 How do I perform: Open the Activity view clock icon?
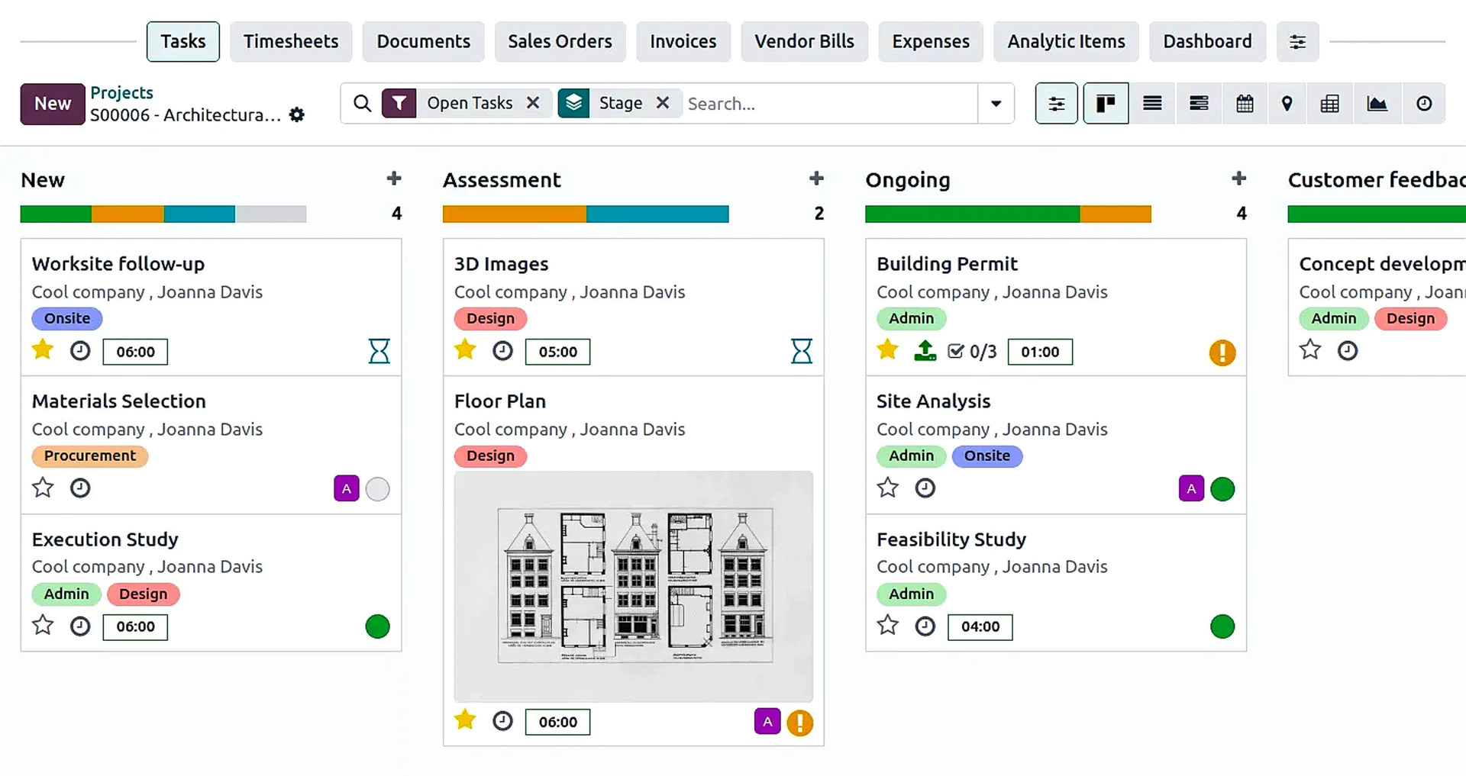(x=1423, y=104)
